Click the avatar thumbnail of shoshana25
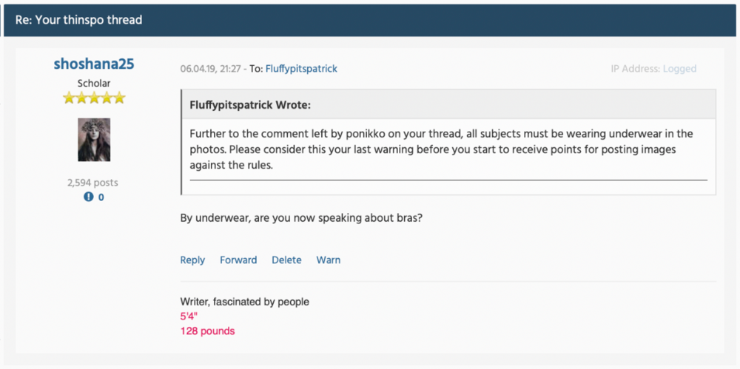The image size is (740, 369). 94,140
